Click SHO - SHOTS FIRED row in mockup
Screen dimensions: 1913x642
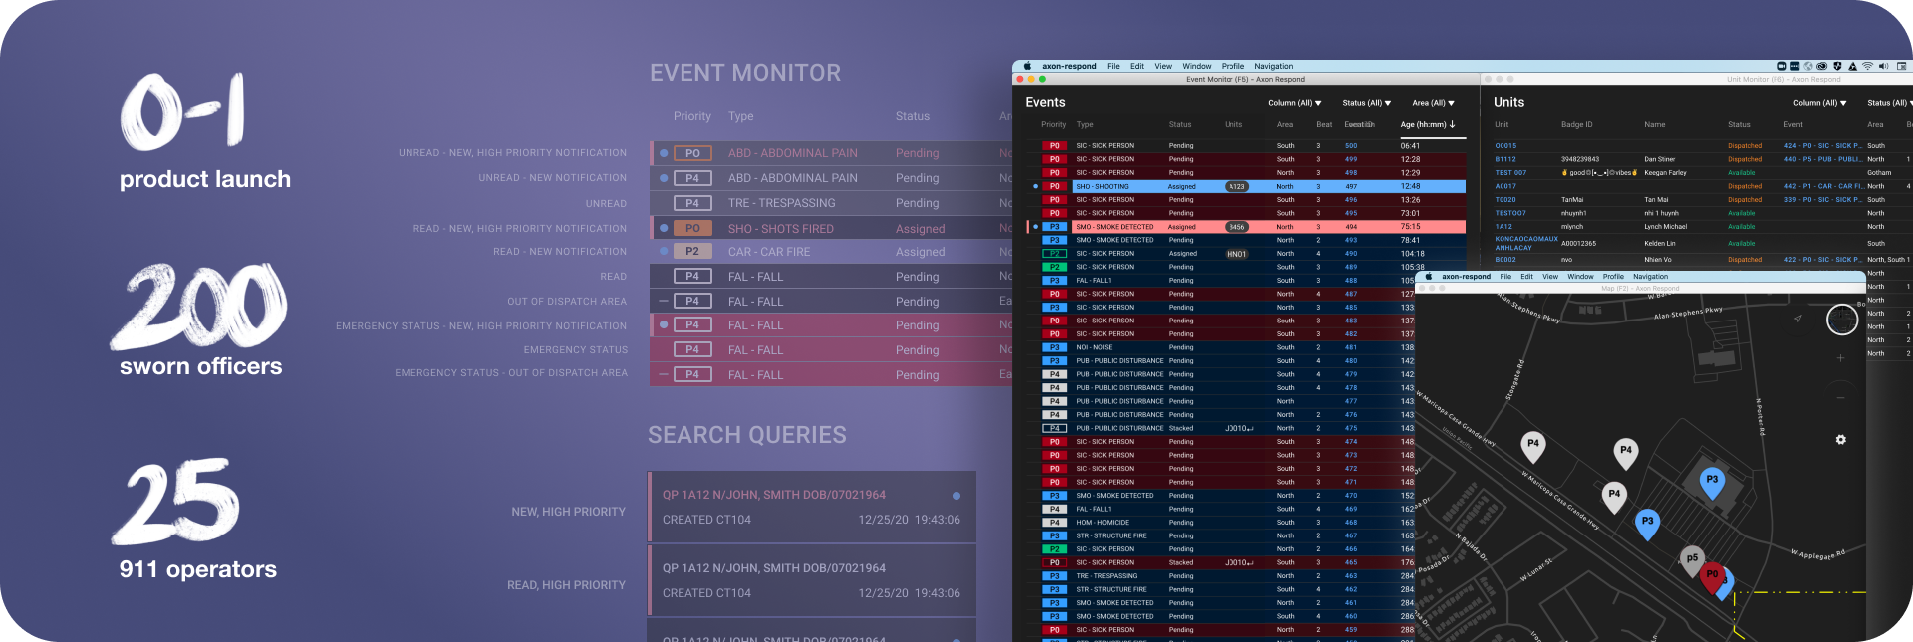(831, 228)
